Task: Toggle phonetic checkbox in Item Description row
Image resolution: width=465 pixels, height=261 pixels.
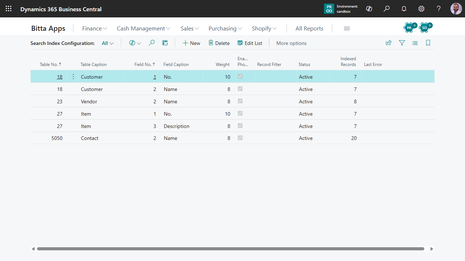Action: click(x=240, y=126)
